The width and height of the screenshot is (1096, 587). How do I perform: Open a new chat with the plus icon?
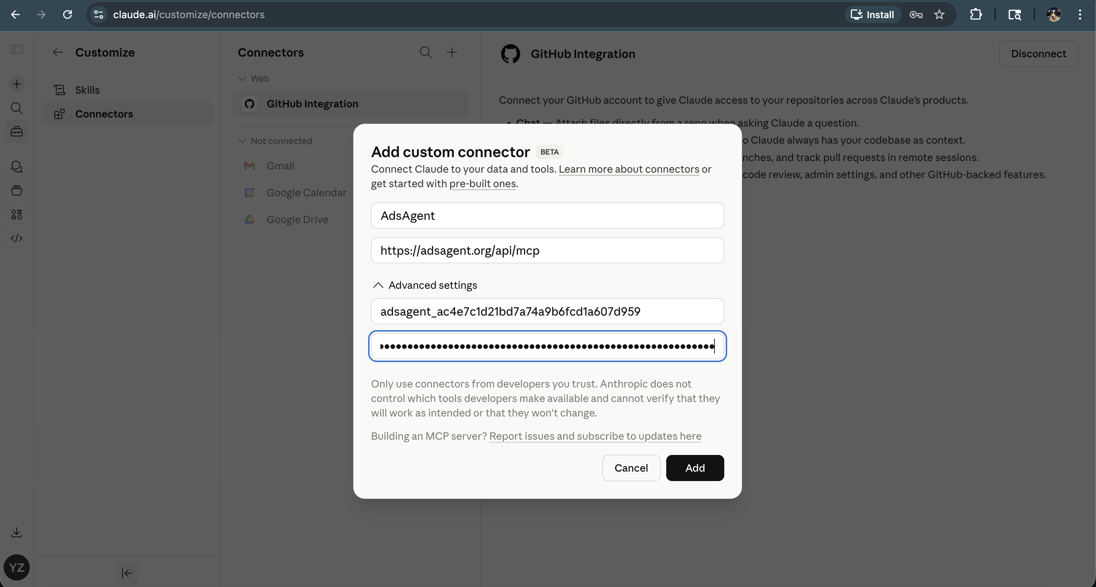17,84
